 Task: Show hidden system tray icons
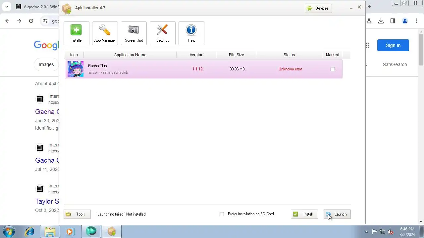[366, 232]
